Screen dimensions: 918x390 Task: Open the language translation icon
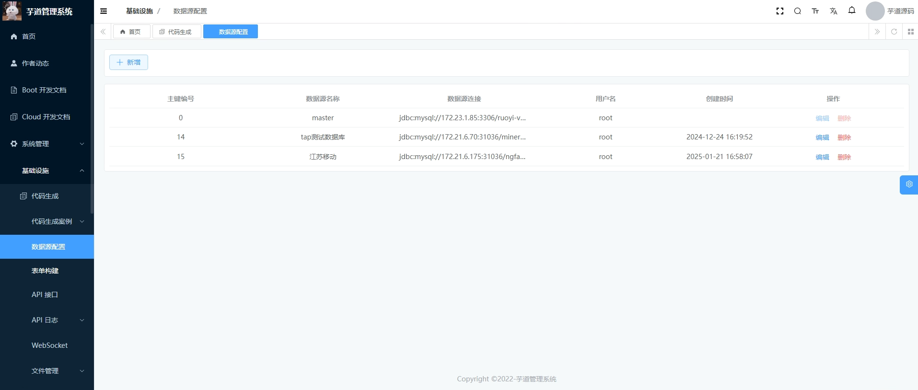pyautogui.click(x=833, y=11)
